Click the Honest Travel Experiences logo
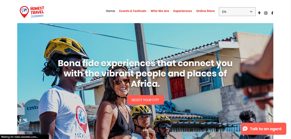Screen dimensions: 291x139 pyautogui.click(x=32, y=12)
